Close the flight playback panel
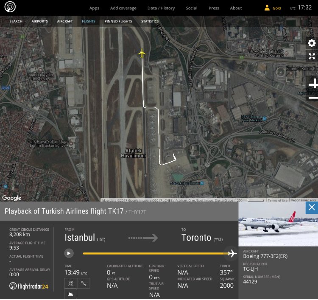 pyautogui.click(x=312, y=207)
